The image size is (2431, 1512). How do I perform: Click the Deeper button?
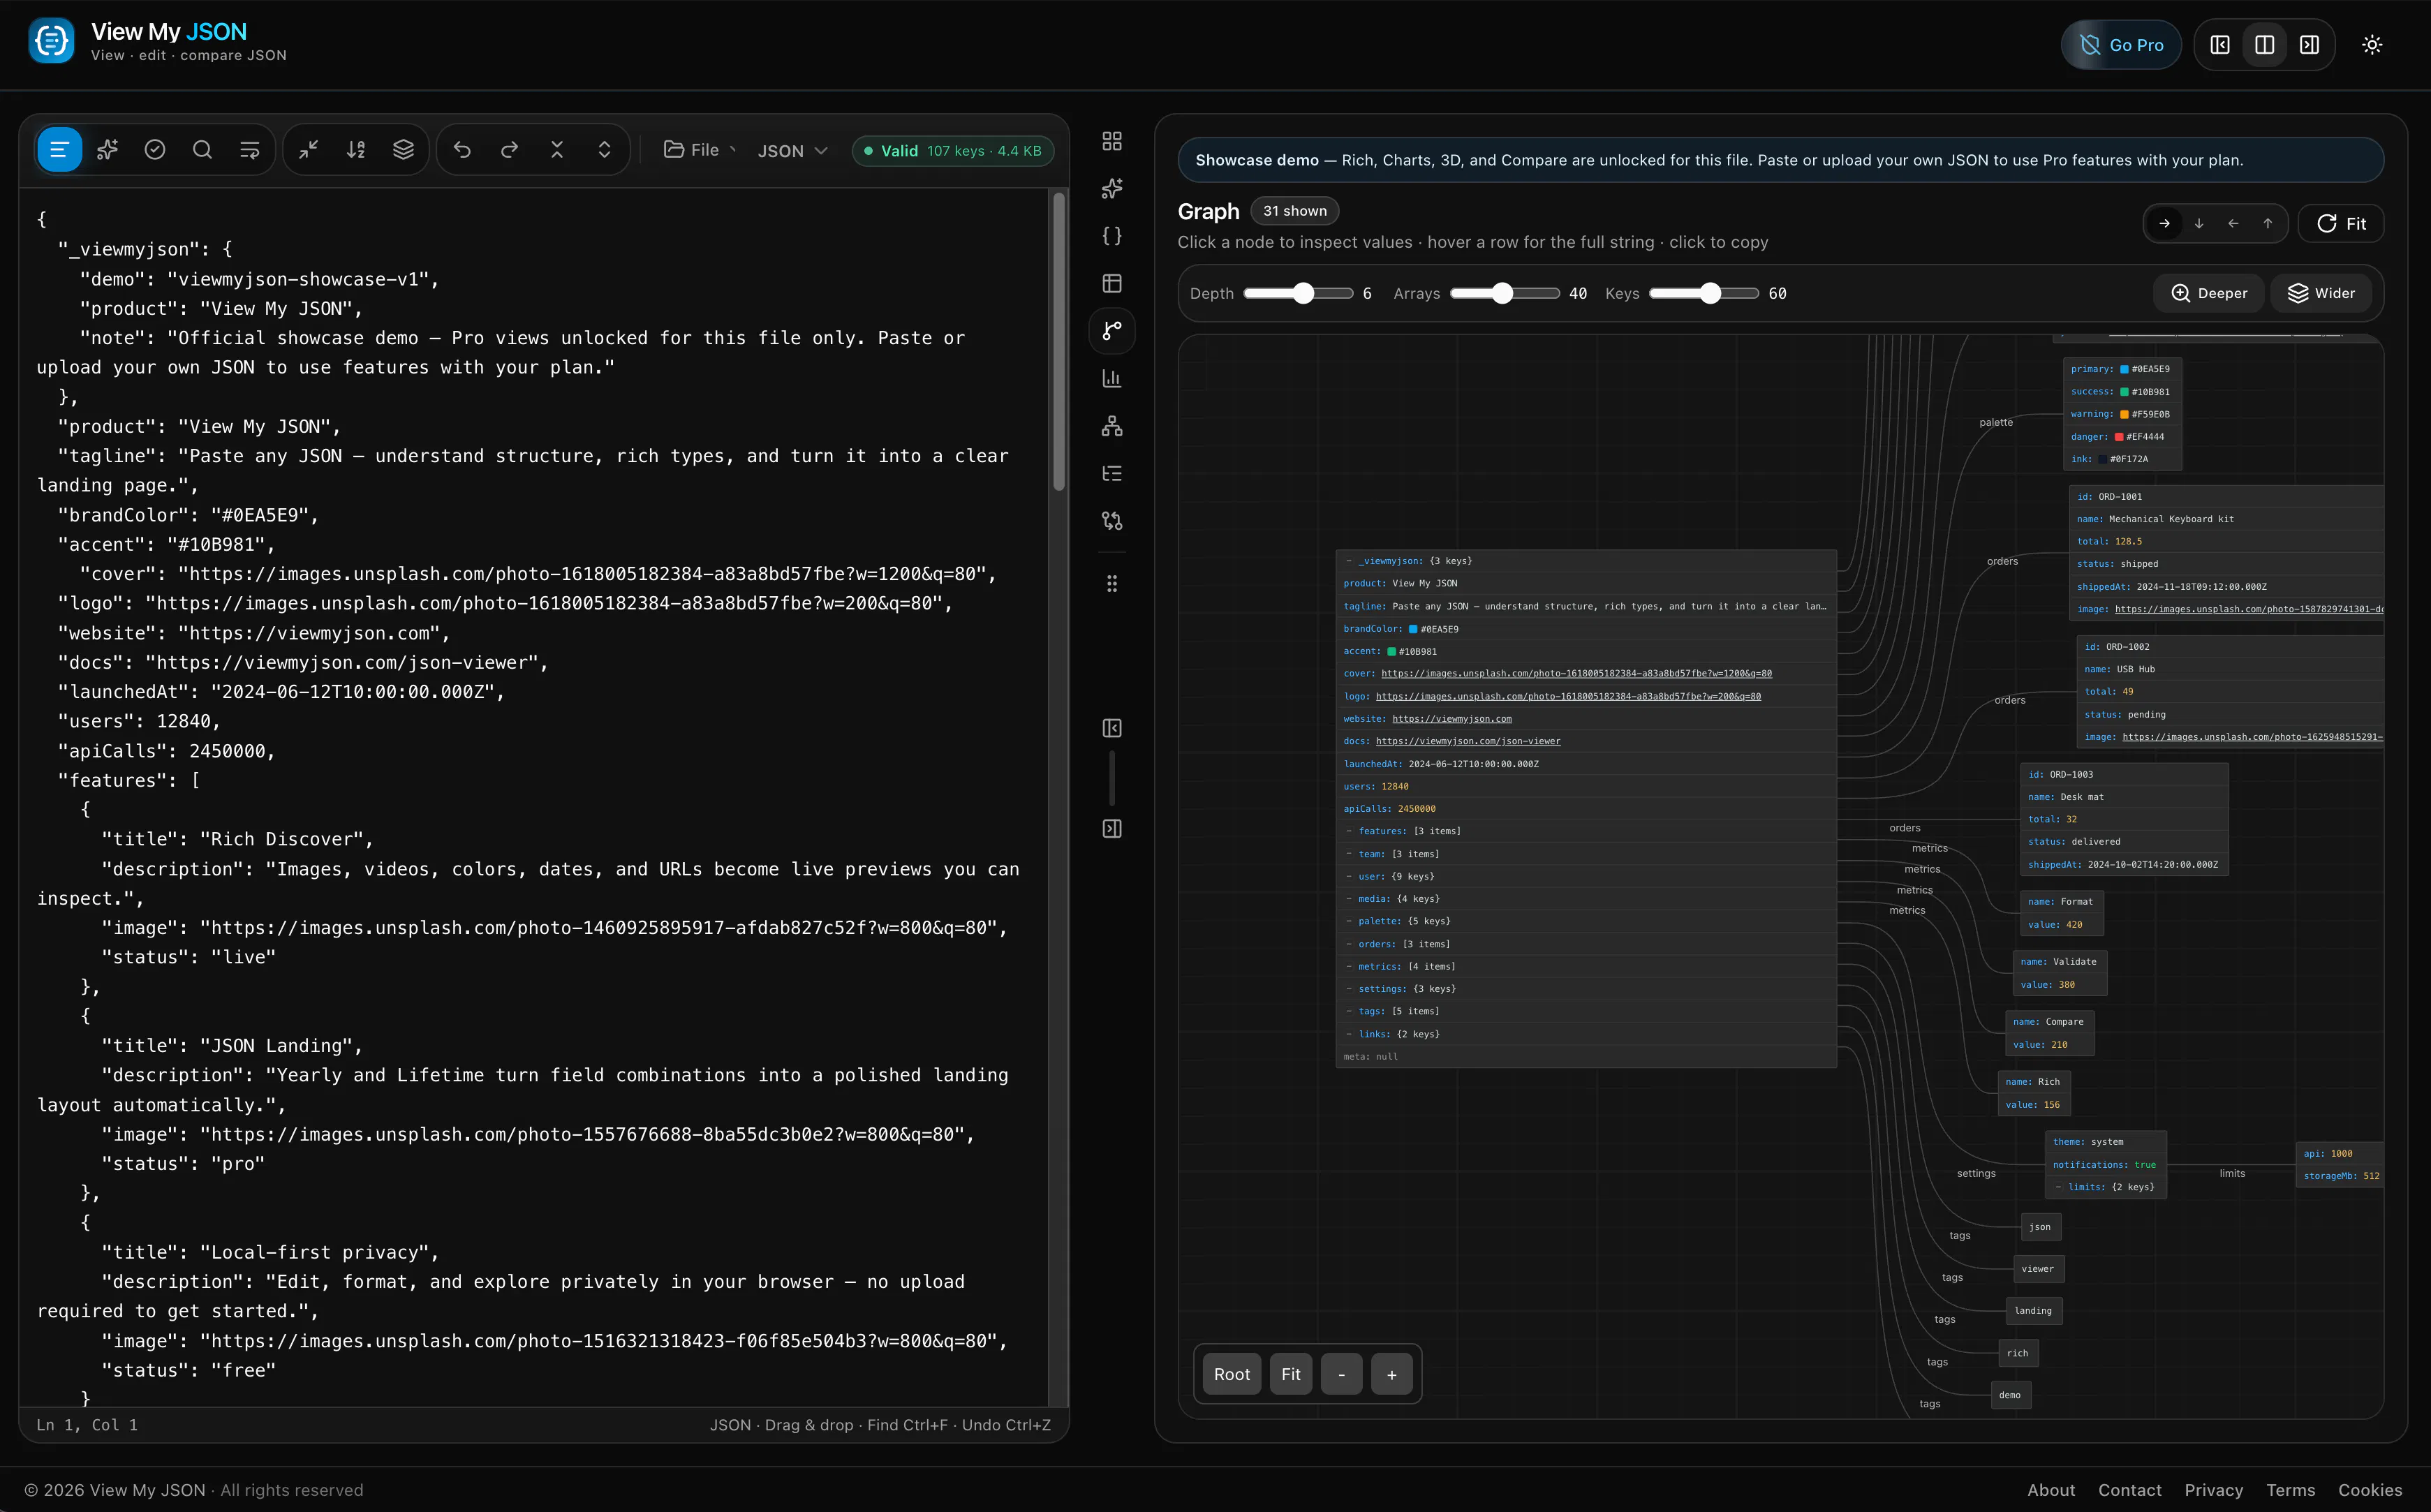2210,293
